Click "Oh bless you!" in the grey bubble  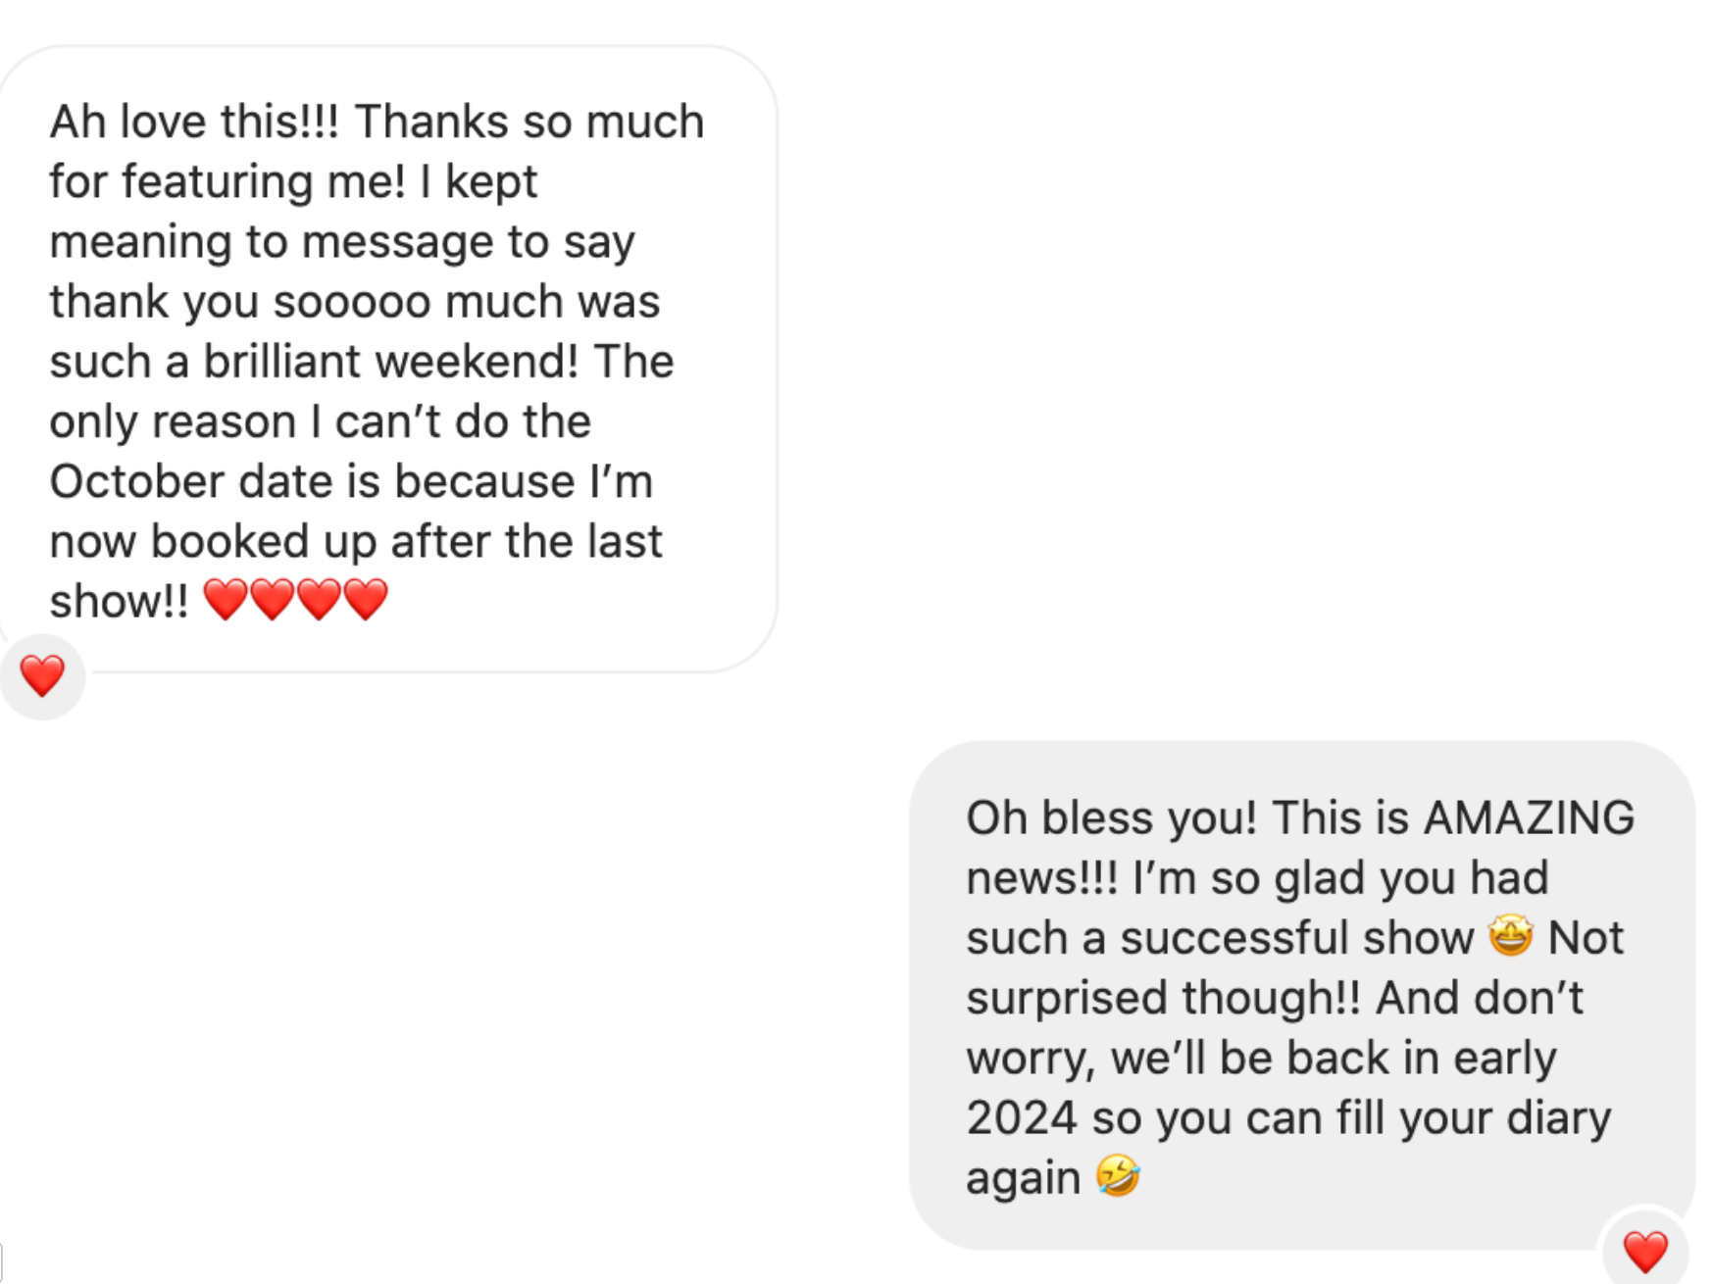pyautogui.click(x=1111, y=817)
